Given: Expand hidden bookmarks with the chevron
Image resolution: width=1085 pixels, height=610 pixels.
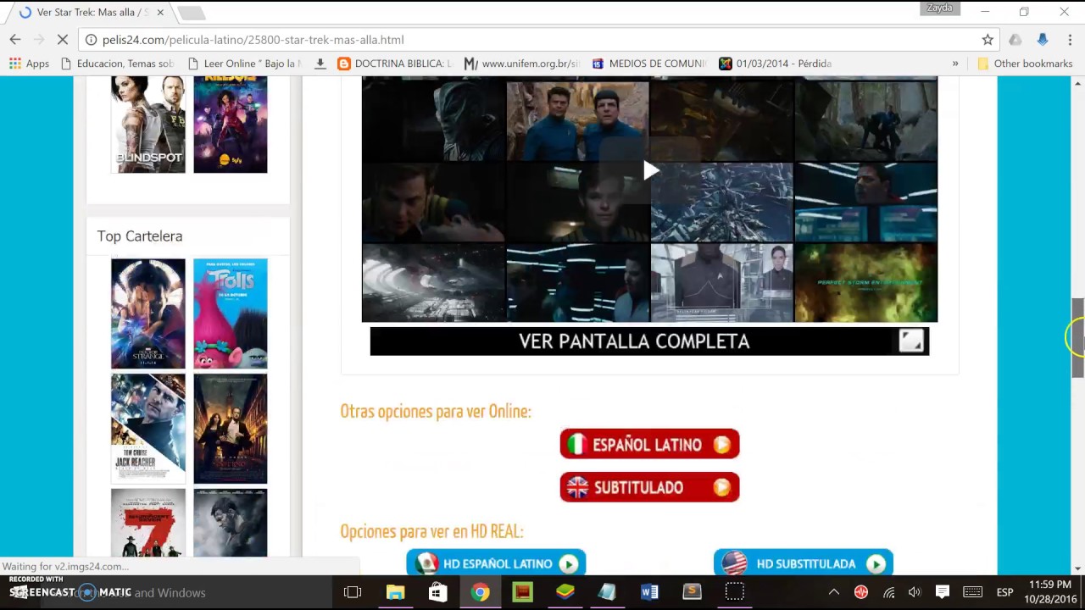Looking at the screenshot, I should click(955, 64).
